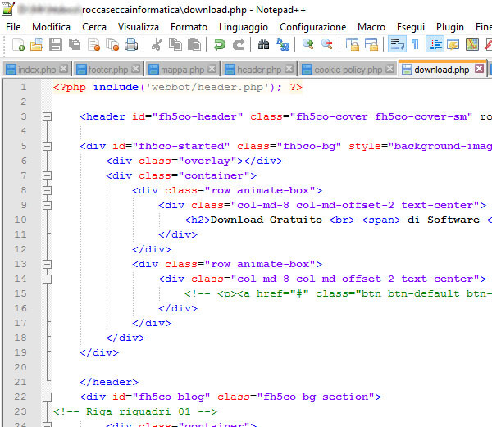Open the Formato menu

(189, 27)
